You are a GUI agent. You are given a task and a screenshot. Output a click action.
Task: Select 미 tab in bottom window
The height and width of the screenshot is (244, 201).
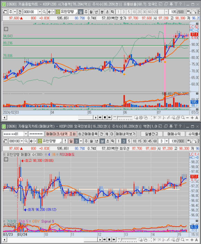(x=112, y=134)
